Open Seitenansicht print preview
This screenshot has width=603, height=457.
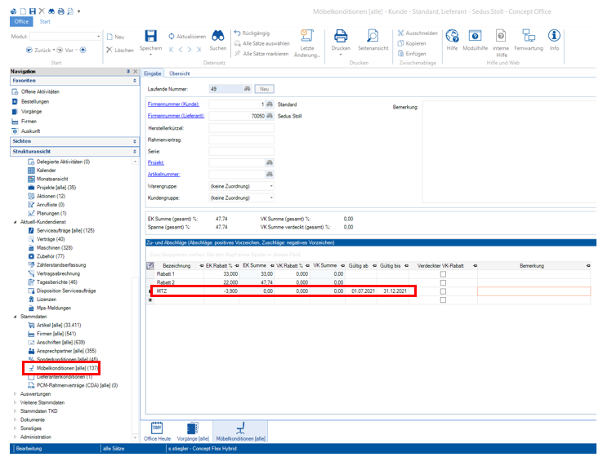click(373, 37)
